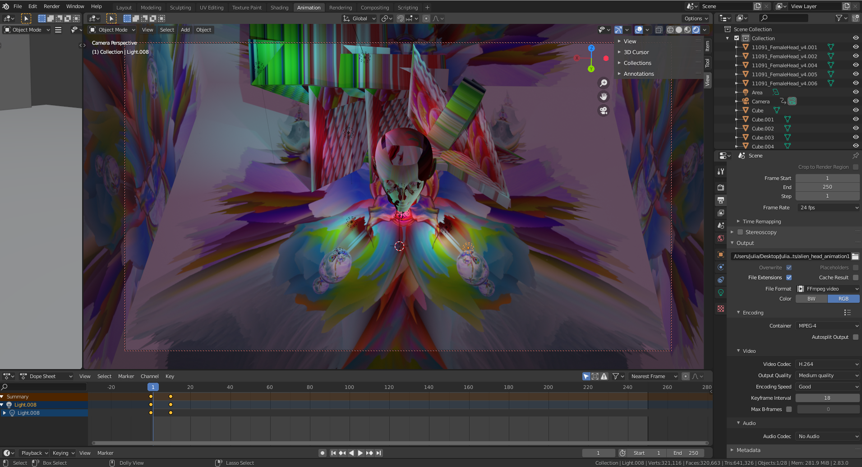This screenshot has height=467, width=862.
Task: Play the animation forward
Action: 360,453
